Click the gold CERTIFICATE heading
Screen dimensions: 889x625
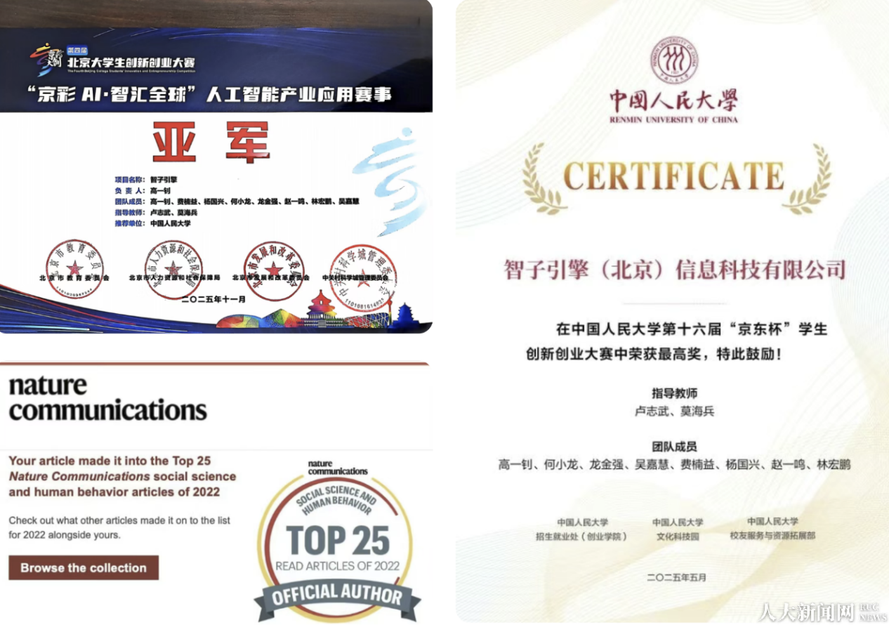pyautogui.click(x=674, y=176)
